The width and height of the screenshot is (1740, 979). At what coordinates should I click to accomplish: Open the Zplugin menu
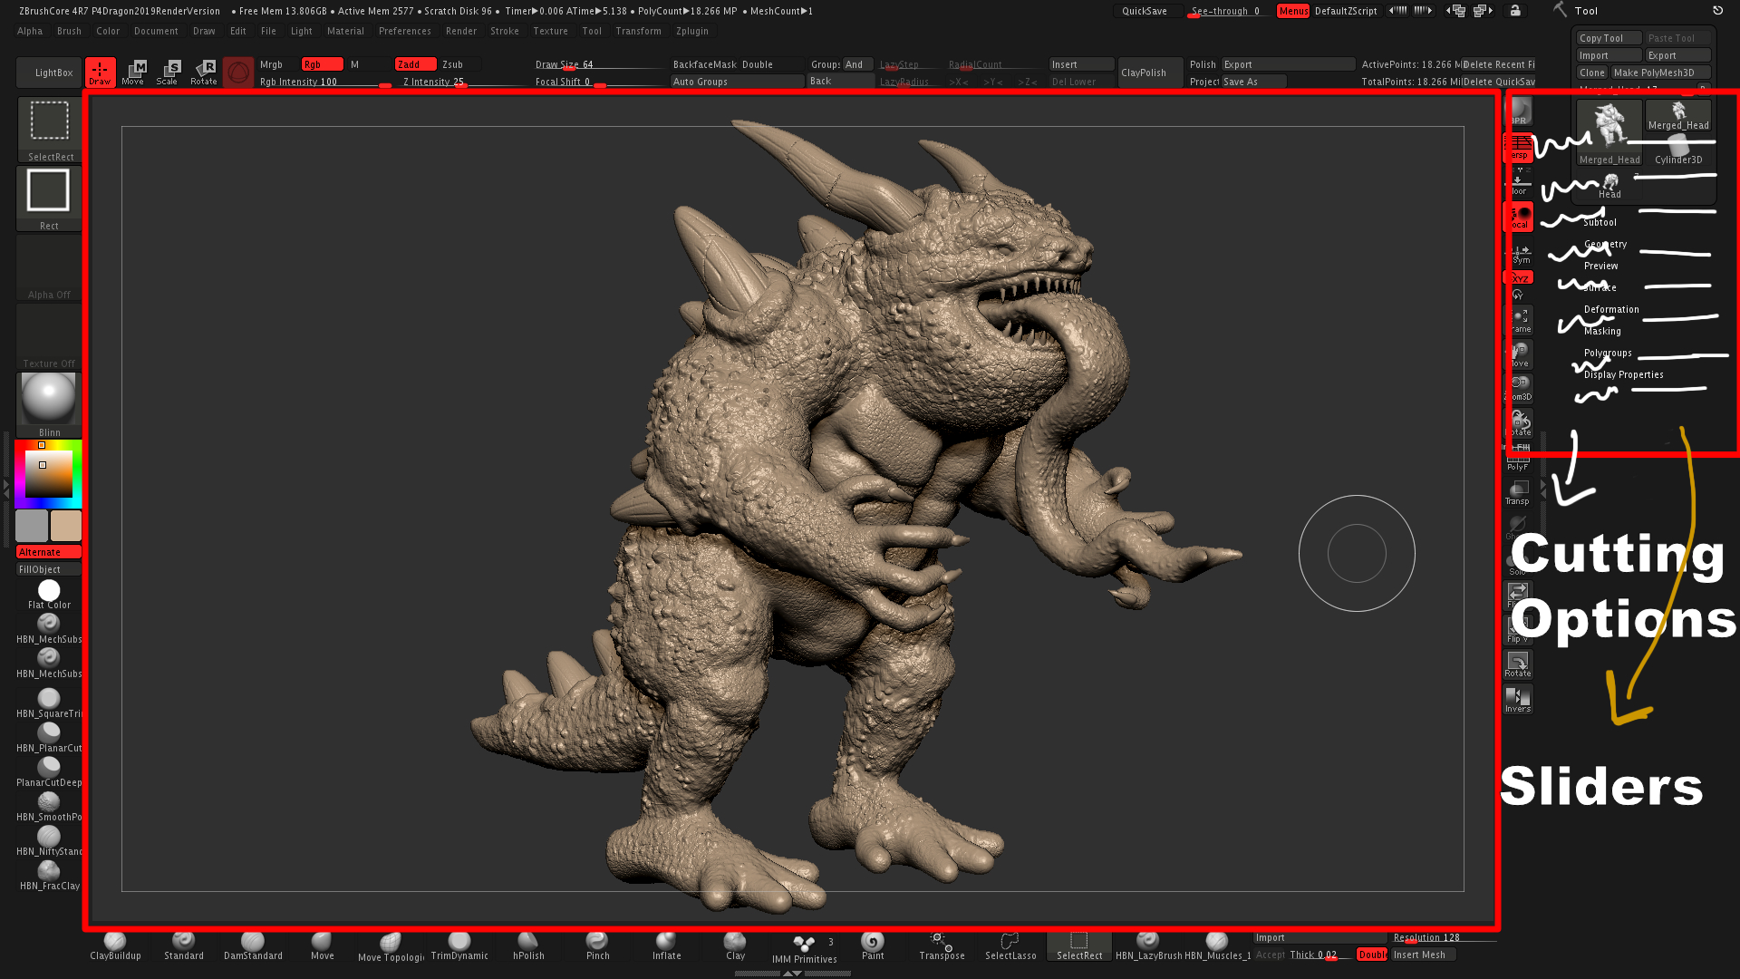pos(692,31)
